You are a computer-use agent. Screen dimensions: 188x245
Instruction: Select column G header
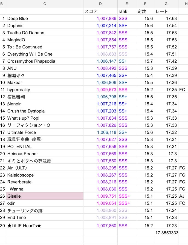tap(166, 4)
